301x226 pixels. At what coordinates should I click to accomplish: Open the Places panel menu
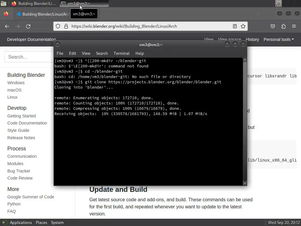pos(41,222)
